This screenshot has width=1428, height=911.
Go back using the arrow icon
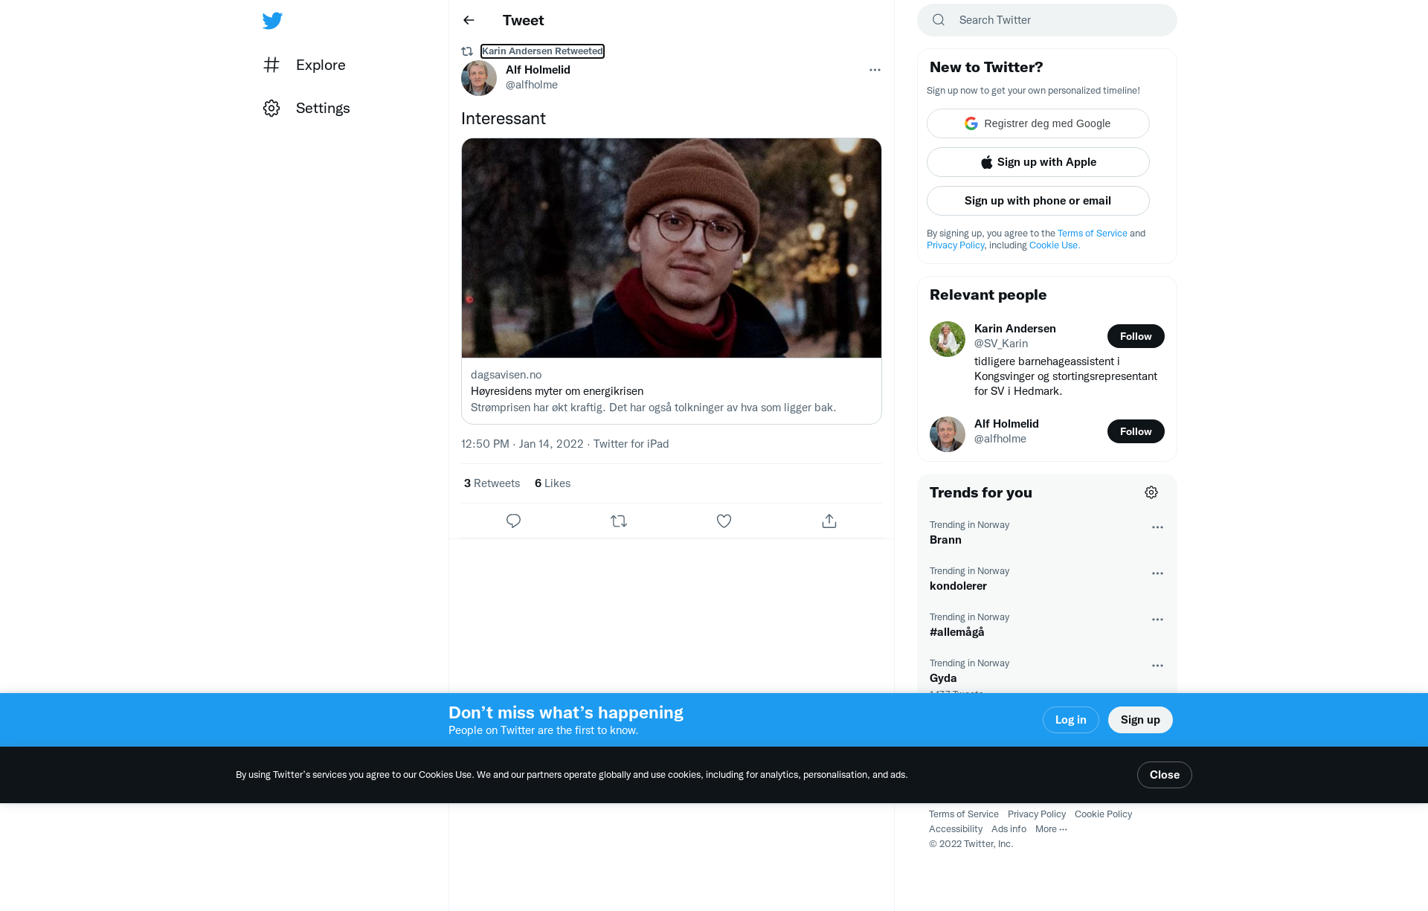coord(469,20)
